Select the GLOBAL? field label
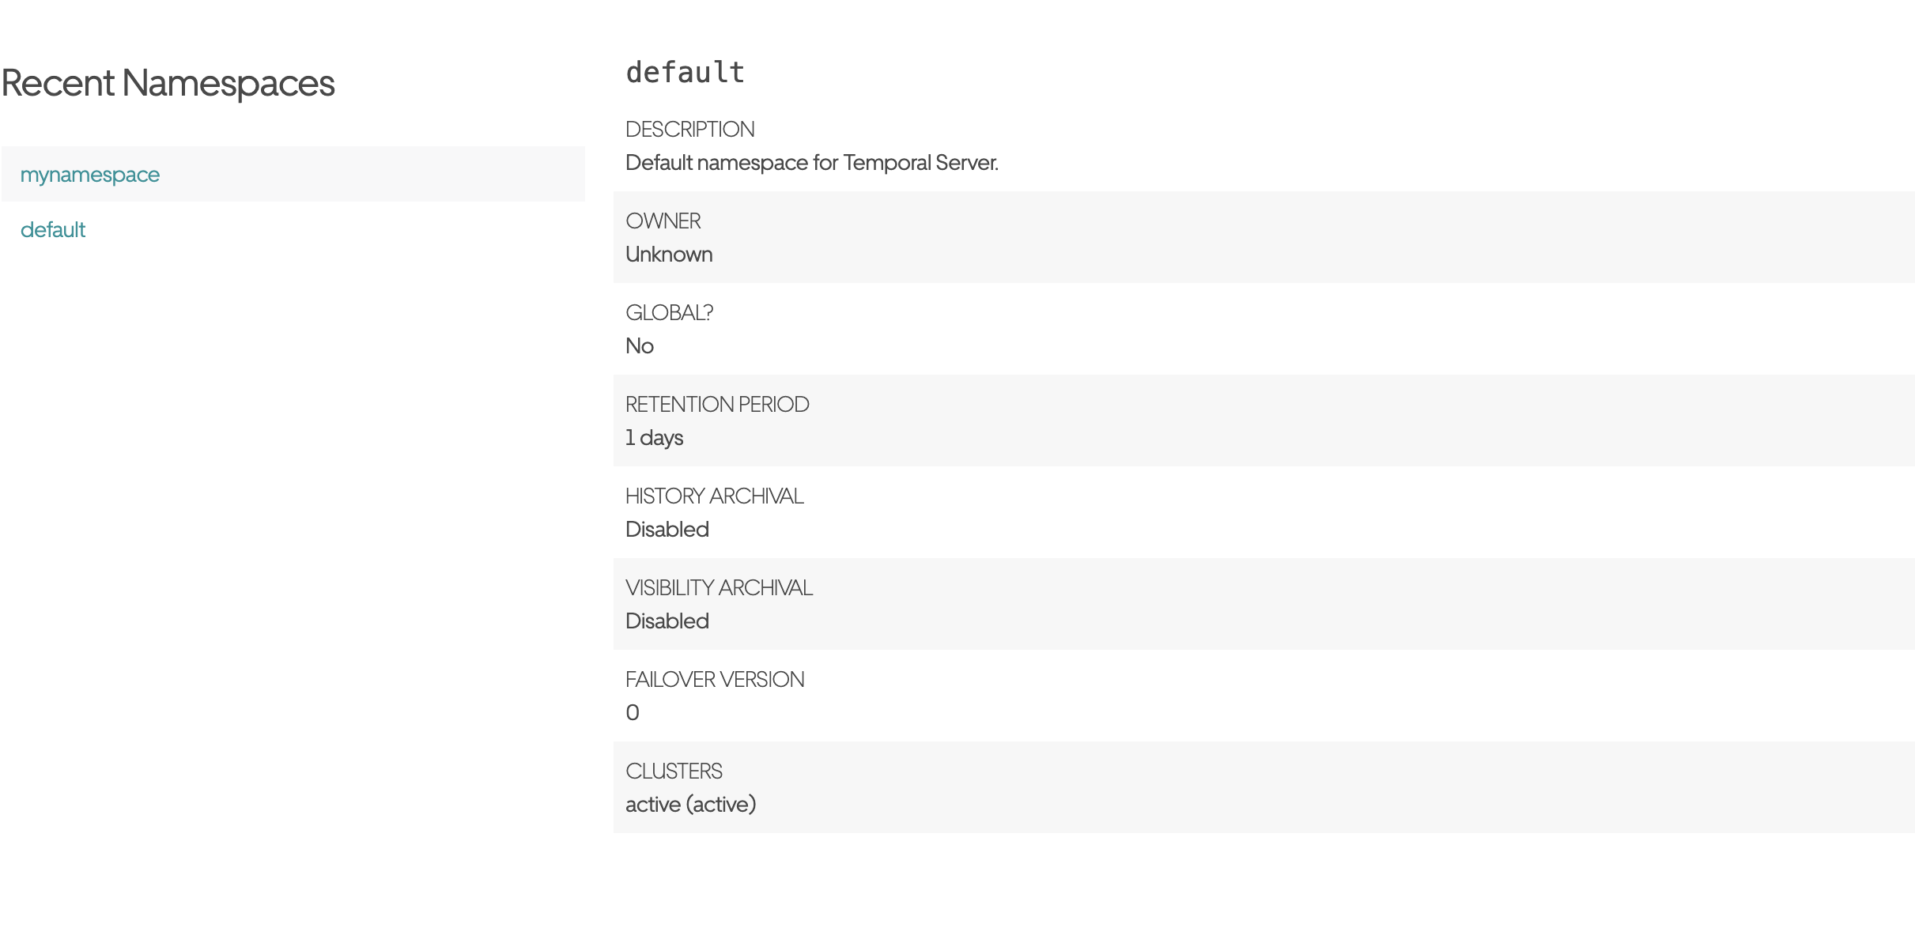This screenshot has width=1915, height=928. [x=669, y=313]
